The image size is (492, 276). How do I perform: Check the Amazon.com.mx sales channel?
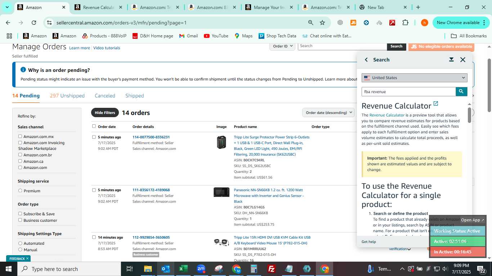pyautogui.click(x=20, y=136)
